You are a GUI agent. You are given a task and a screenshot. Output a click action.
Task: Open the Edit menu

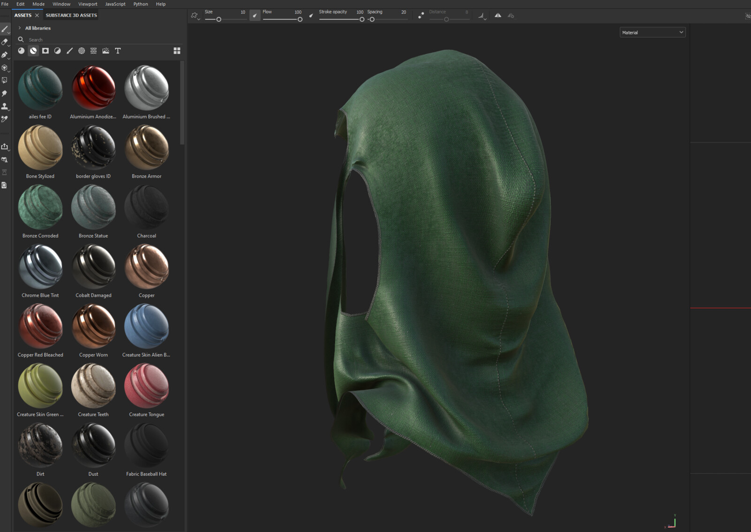coord(20,4)
